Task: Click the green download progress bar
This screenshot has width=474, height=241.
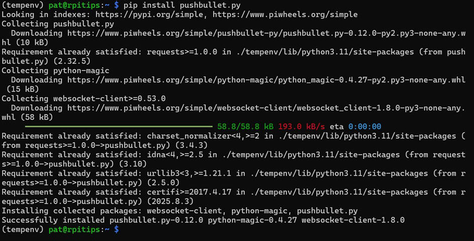Action: pyautogui.click(x=118, y=126)
